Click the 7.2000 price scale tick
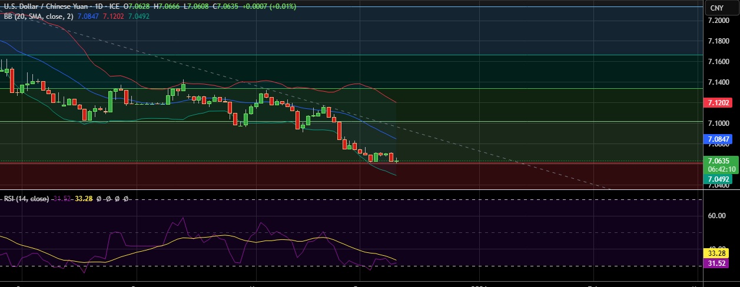The height and width of the screenshot is (287, 740). pyautogui.click(x=721, y=21)
